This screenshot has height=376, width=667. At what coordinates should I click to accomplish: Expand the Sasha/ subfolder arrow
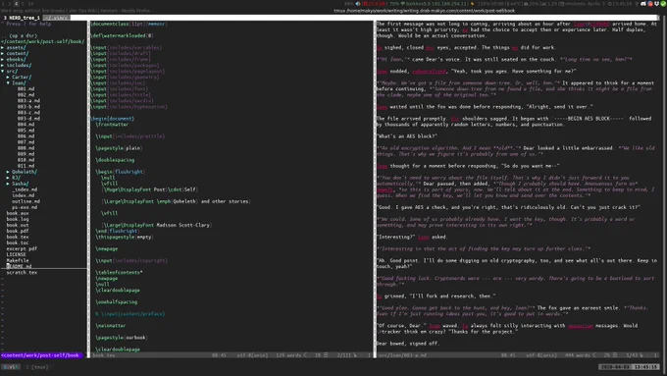8,184
